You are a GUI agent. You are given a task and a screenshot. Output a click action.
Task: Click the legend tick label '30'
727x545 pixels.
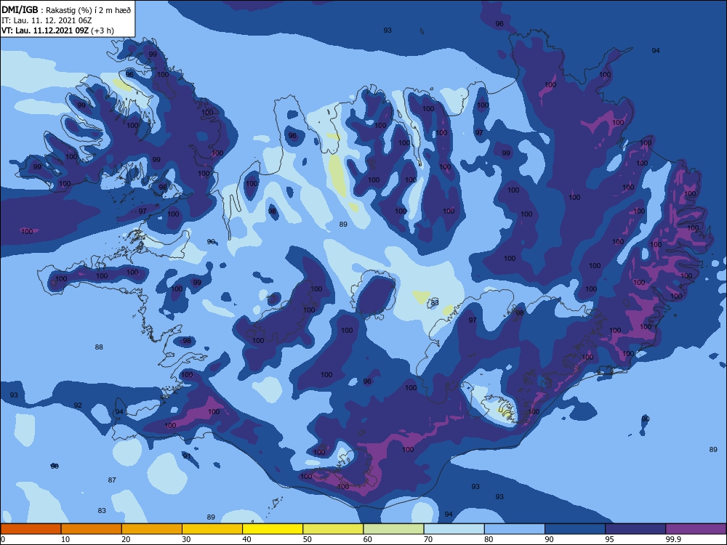[x=186, y=539]
